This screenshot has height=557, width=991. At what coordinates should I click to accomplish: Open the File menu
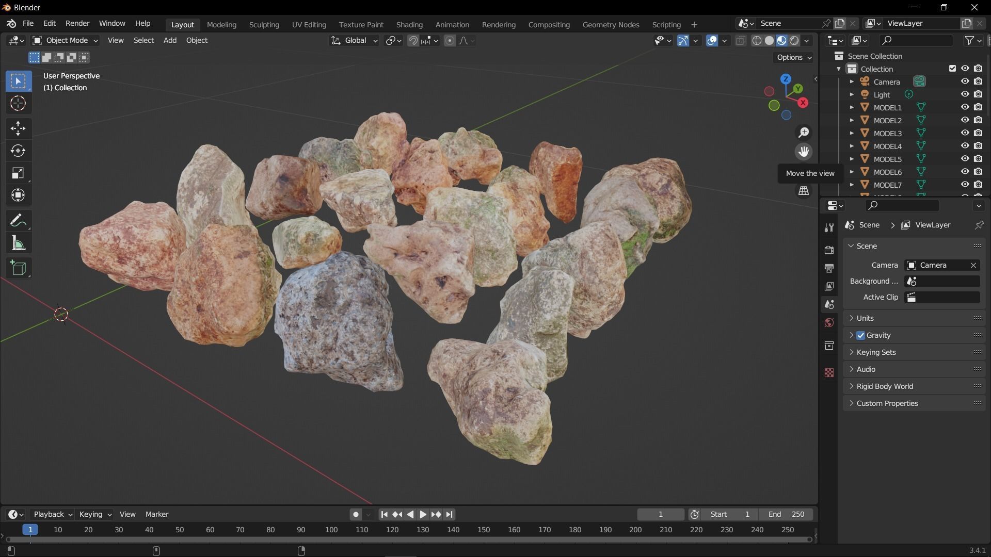pos(28,24)
